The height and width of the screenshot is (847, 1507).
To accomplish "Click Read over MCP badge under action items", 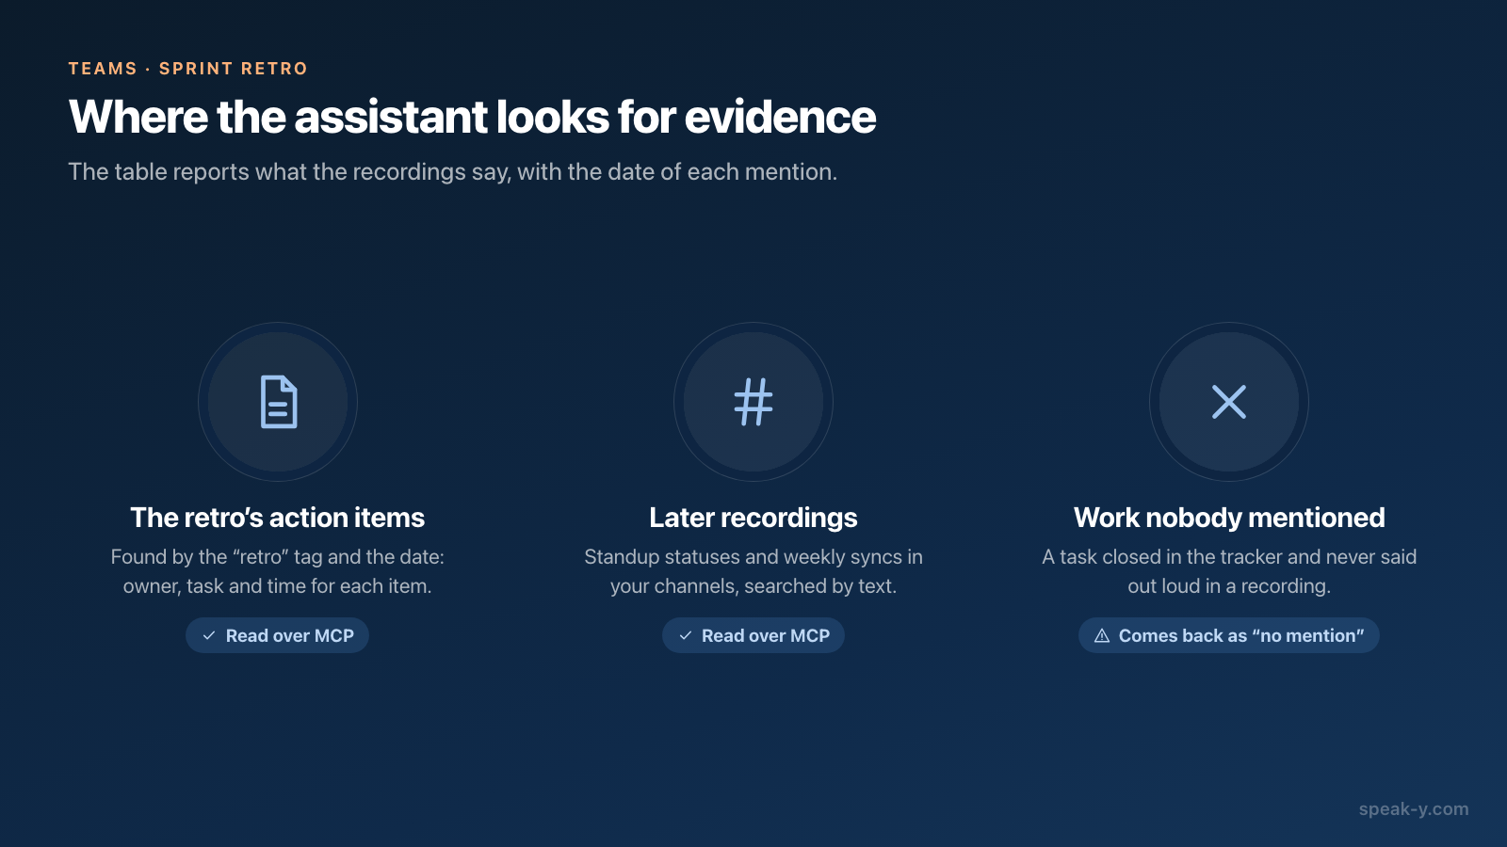I will pos(277,635).
